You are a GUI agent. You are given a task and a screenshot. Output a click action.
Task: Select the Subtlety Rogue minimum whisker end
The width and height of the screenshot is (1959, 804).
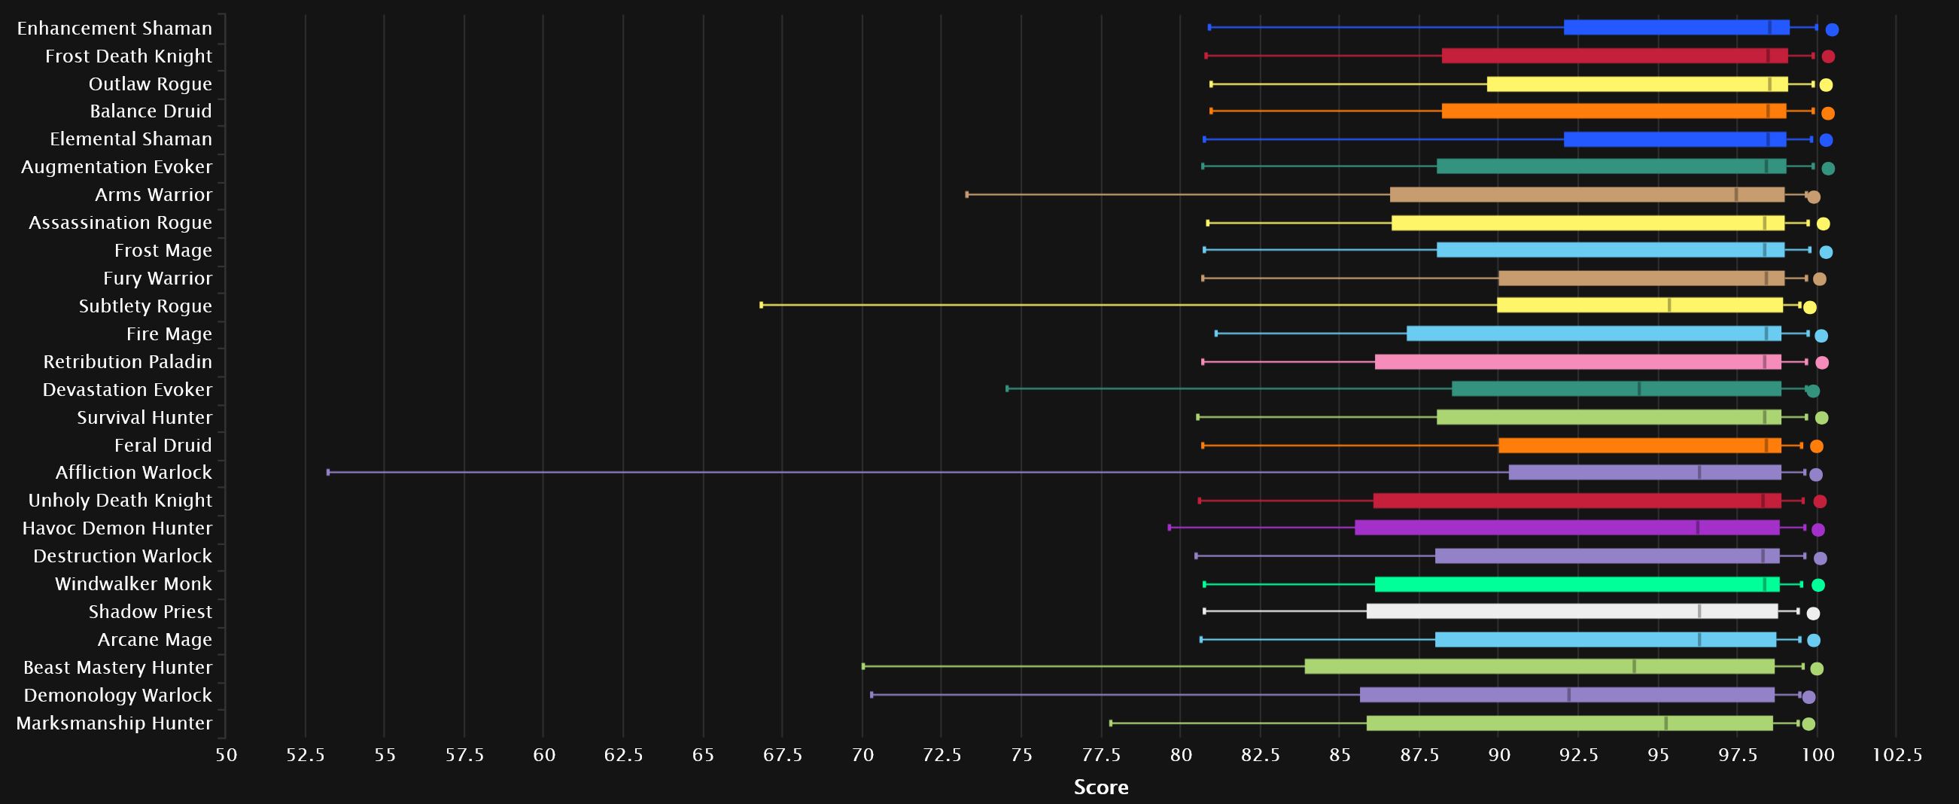761,305
